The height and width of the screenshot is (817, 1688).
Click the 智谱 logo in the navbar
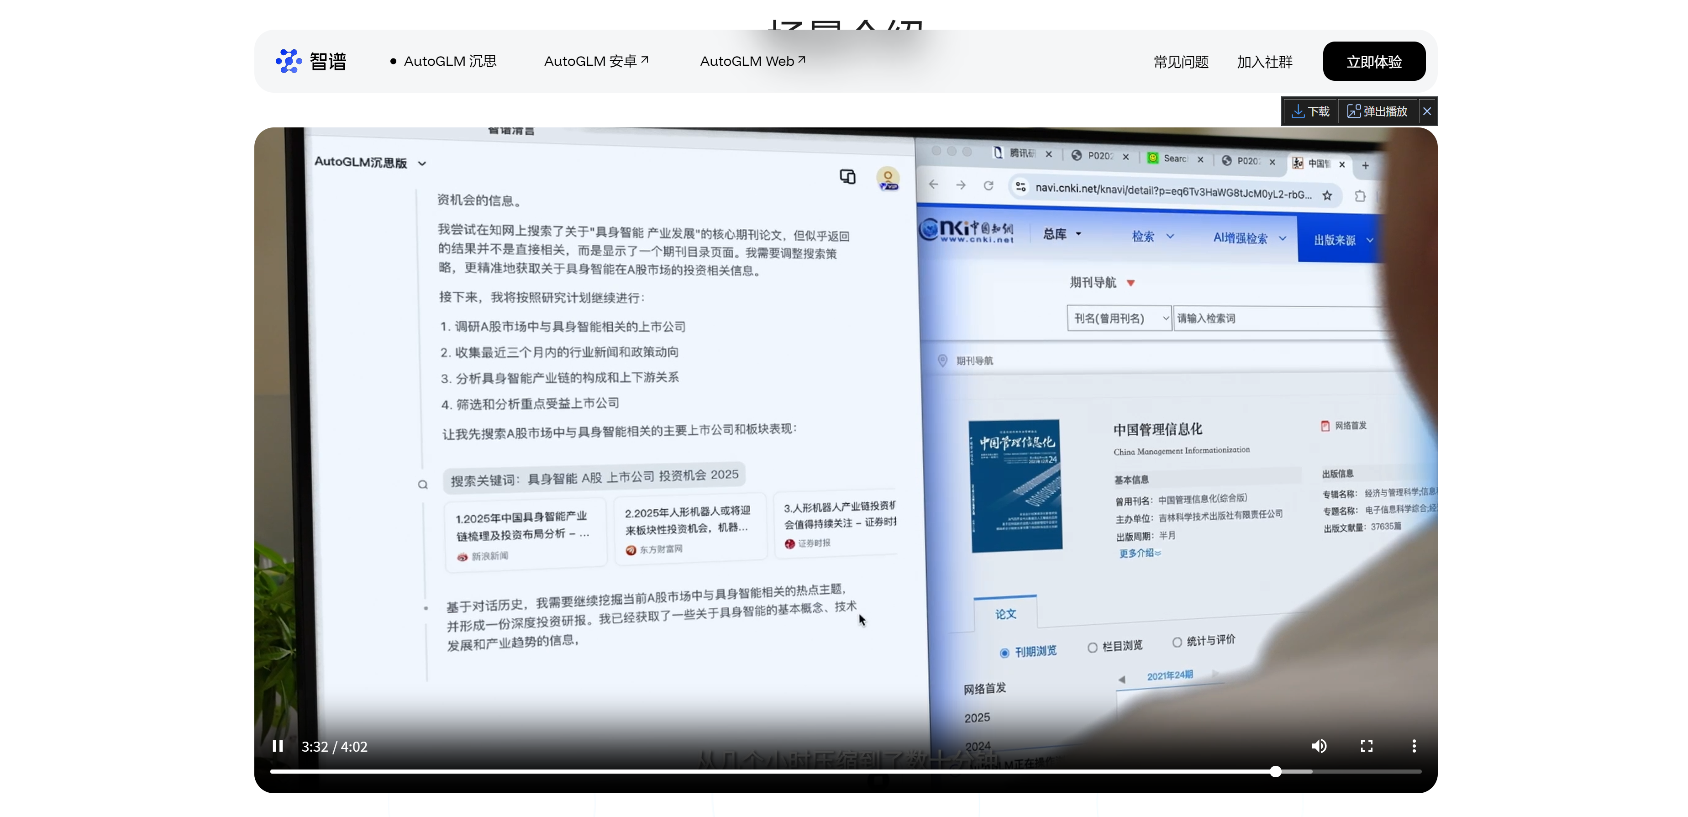coord(311,62)
